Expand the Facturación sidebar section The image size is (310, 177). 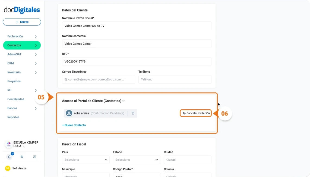pyautogui.click(x=15, y=36)
